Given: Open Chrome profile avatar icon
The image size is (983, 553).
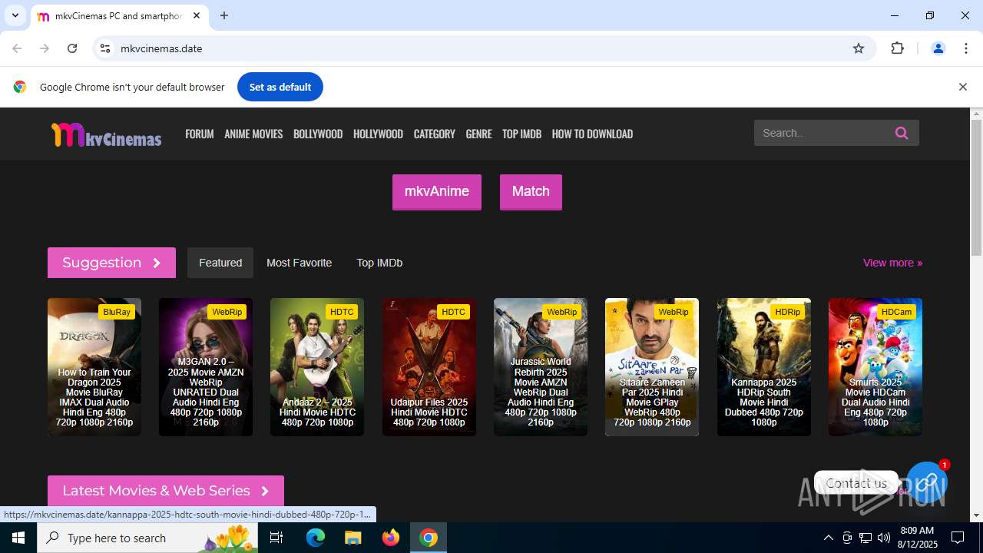Looking at the screenshot, I should tap(938, 48).
